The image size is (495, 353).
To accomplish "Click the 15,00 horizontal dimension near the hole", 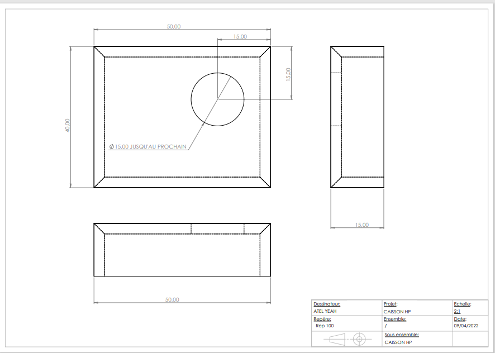I will (x=240, y=36).
